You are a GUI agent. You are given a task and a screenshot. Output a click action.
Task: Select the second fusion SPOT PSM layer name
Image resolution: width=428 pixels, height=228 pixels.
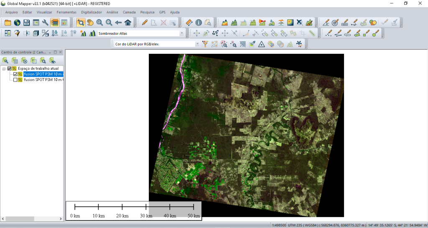[x=43, y=80]
